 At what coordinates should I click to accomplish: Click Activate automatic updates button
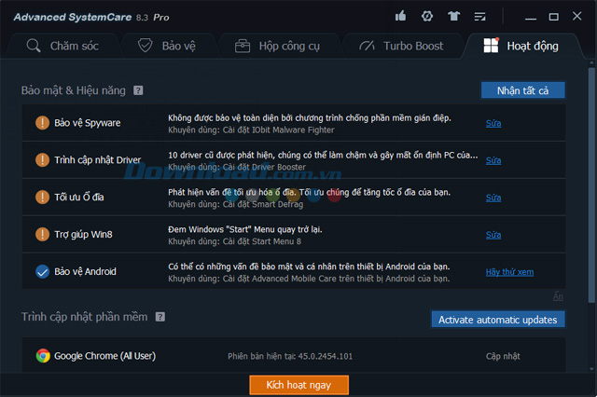[x=498, y=320]
